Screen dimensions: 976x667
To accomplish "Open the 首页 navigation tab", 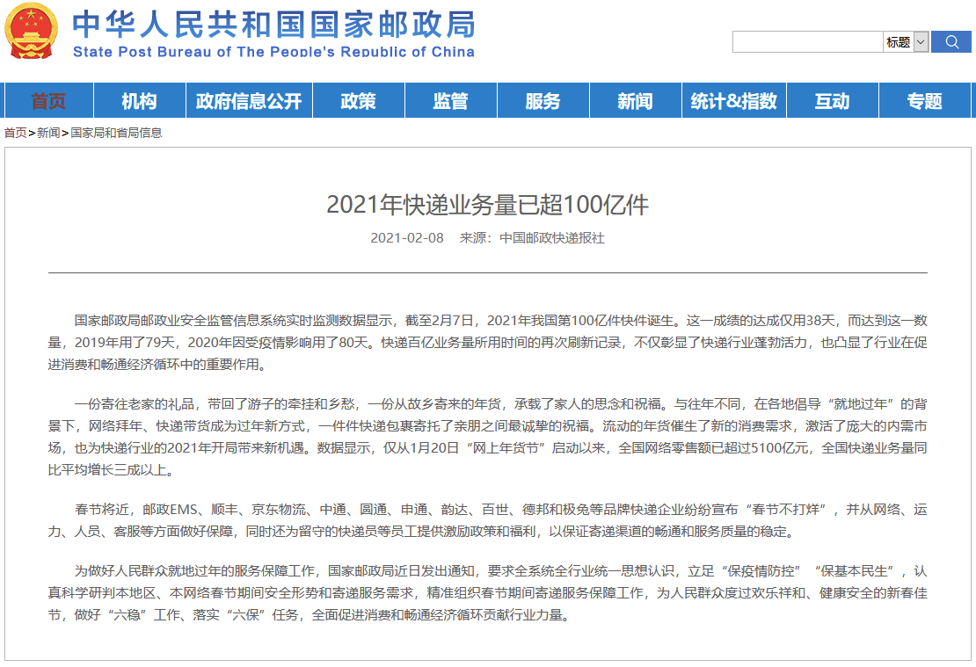I will [x=48, y=100].
